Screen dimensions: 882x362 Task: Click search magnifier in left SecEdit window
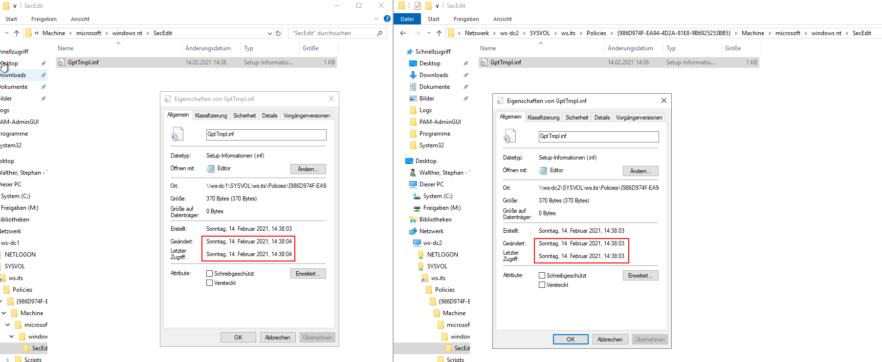click(379, 33)
